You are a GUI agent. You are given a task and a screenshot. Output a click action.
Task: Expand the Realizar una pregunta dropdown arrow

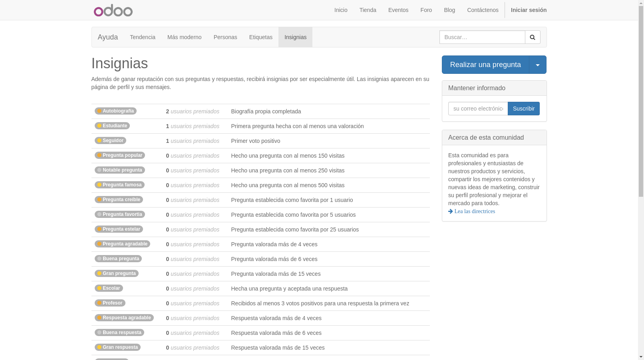[x=537, y=65]
